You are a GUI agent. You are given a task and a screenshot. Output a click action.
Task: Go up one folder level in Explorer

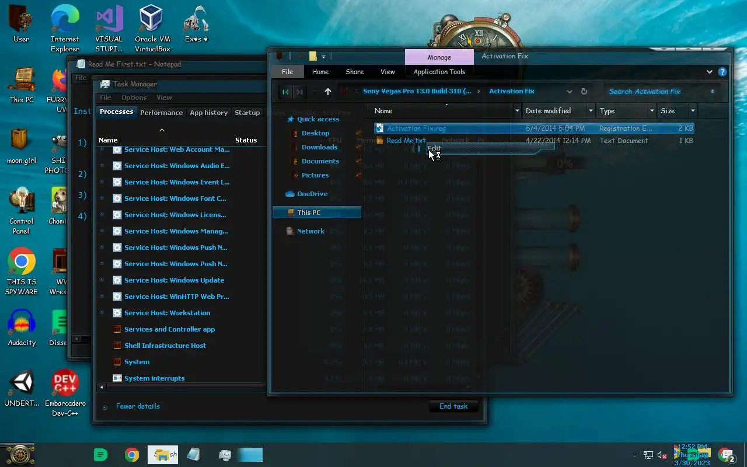point(327,92)
